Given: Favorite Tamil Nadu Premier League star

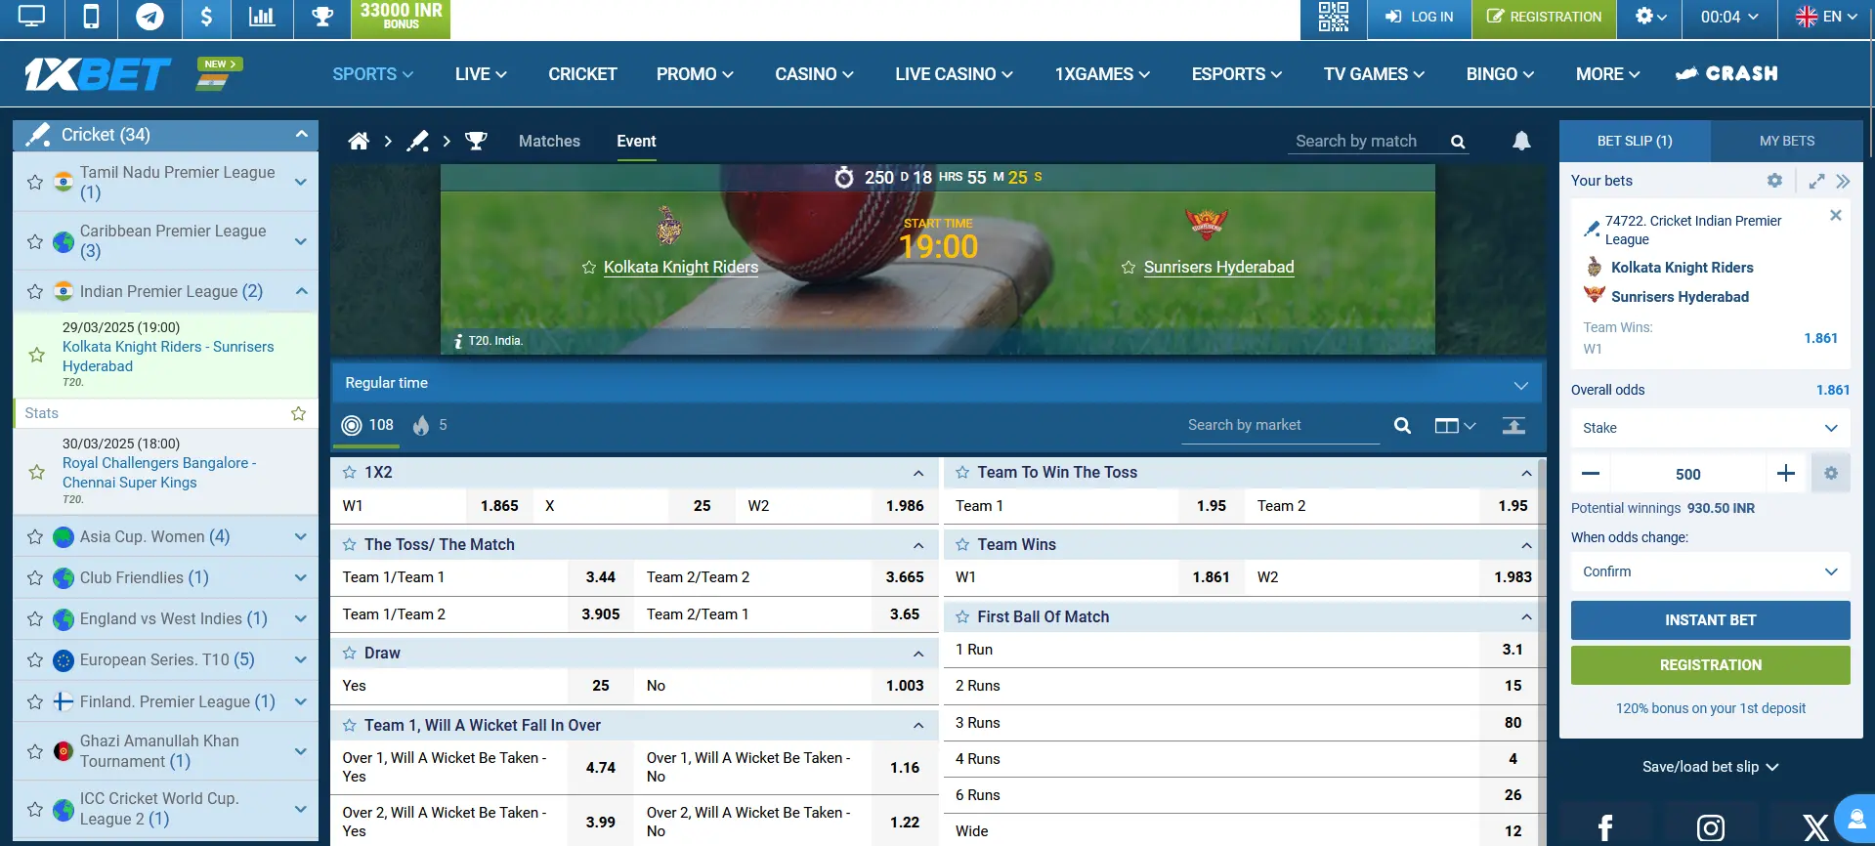Looking at the screenshot, I should point(35,183).
